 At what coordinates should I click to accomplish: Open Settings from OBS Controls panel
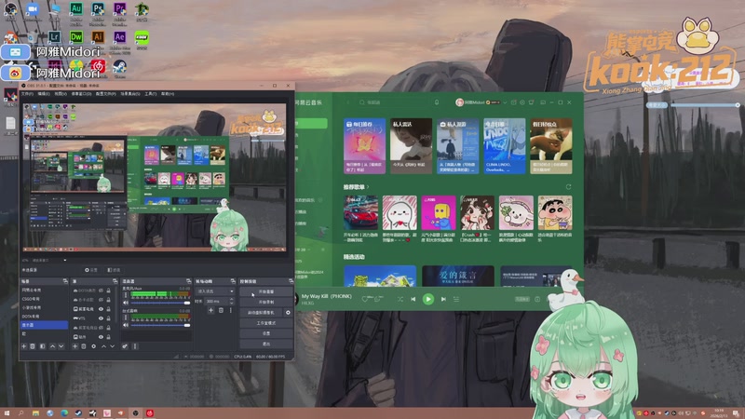click(x=266, y=333)
